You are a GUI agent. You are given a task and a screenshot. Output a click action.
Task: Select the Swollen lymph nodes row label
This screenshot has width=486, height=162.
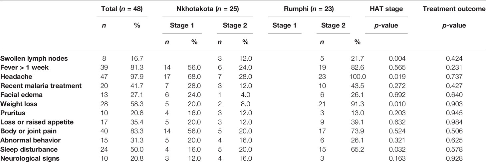click(x=34, y=59)
